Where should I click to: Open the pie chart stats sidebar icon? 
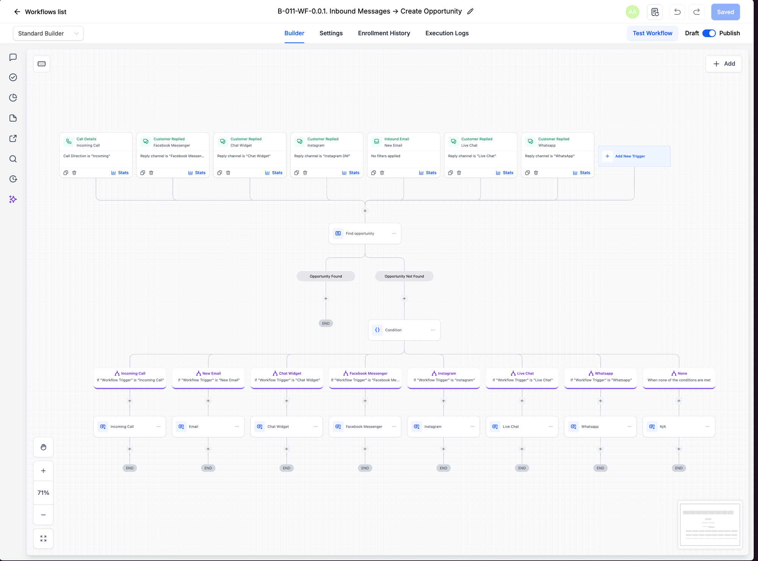pos(13,98)
